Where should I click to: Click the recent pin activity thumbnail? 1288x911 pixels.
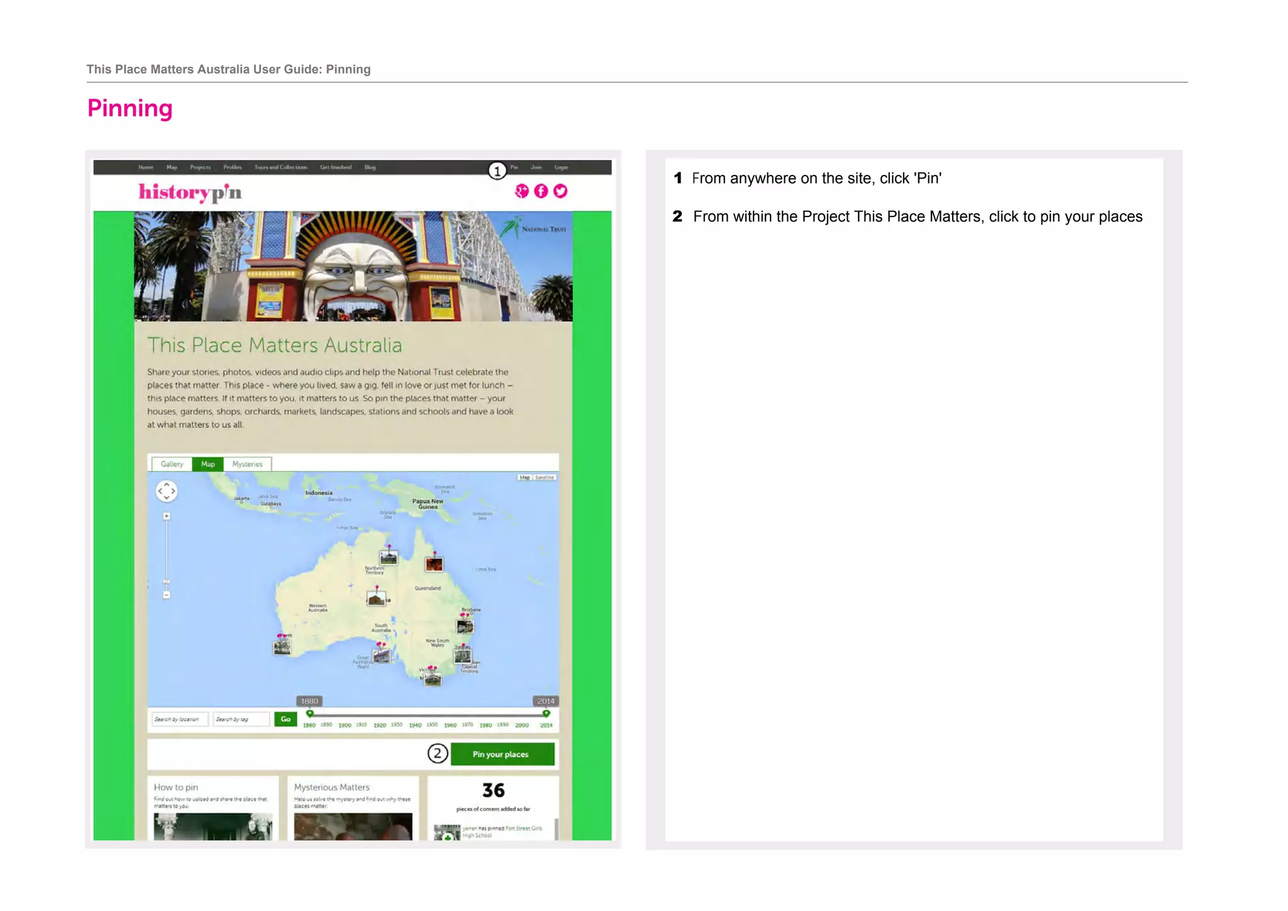point(447,833)
